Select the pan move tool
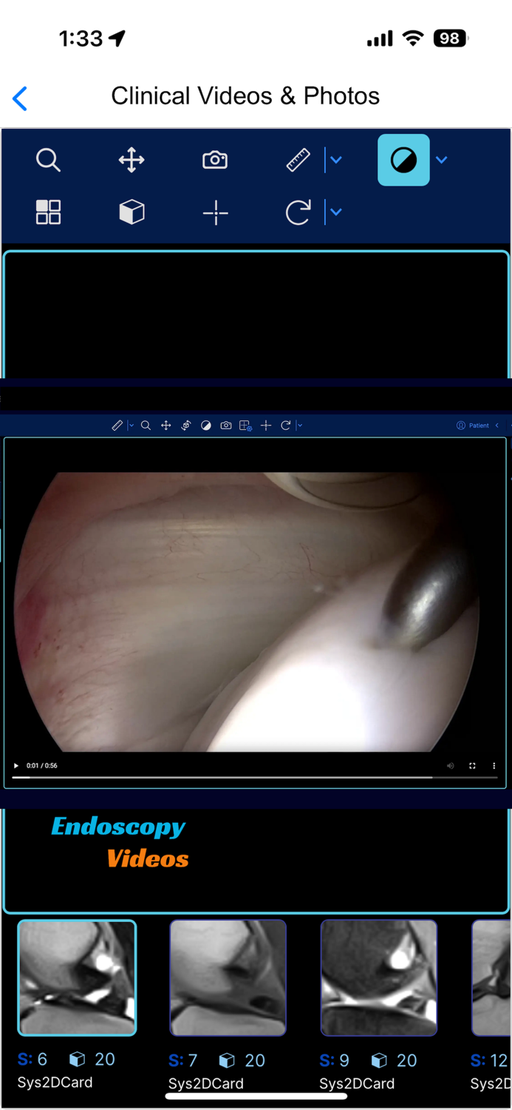Viewport: 512px width, 1110px height. pyautogui.click(x=132, y=160)
